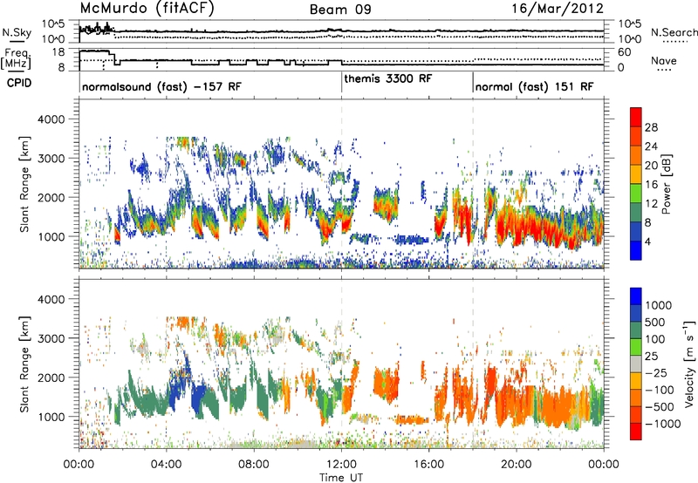Click the '4000' tick on power panel

51,119
